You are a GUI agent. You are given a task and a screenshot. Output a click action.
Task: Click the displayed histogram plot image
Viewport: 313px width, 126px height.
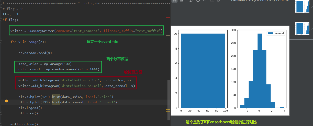coord(230,70)
